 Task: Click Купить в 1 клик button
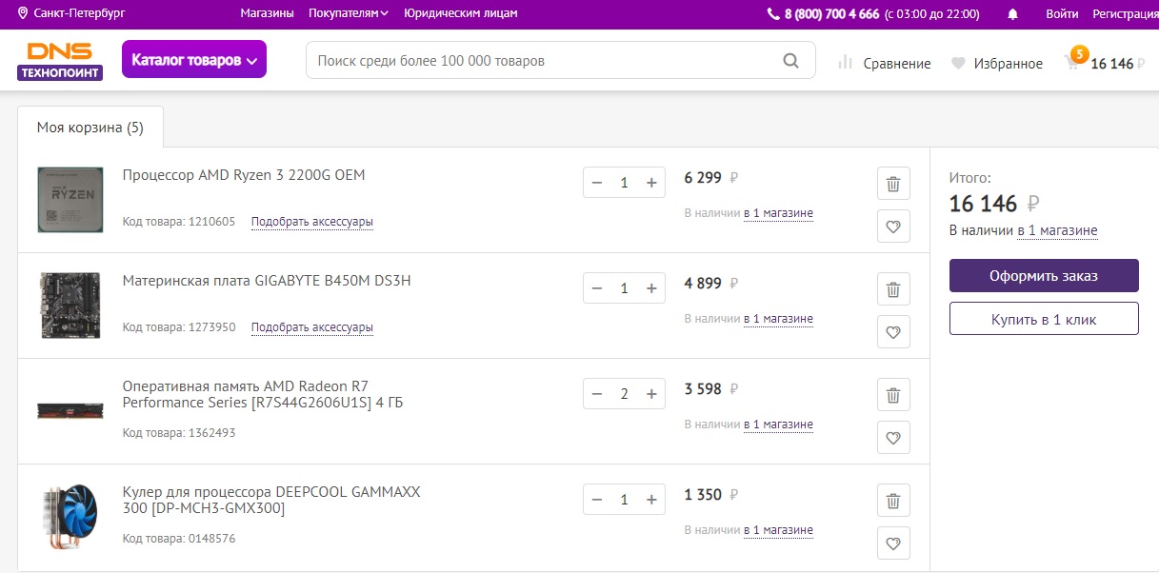(1044, 319)
